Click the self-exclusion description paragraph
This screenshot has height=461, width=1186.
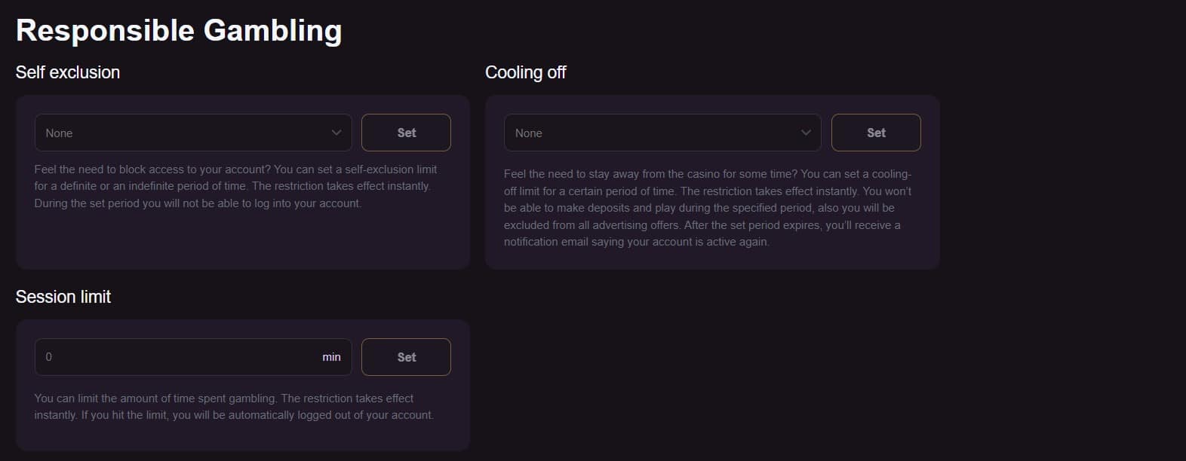[x=235, y=186]
